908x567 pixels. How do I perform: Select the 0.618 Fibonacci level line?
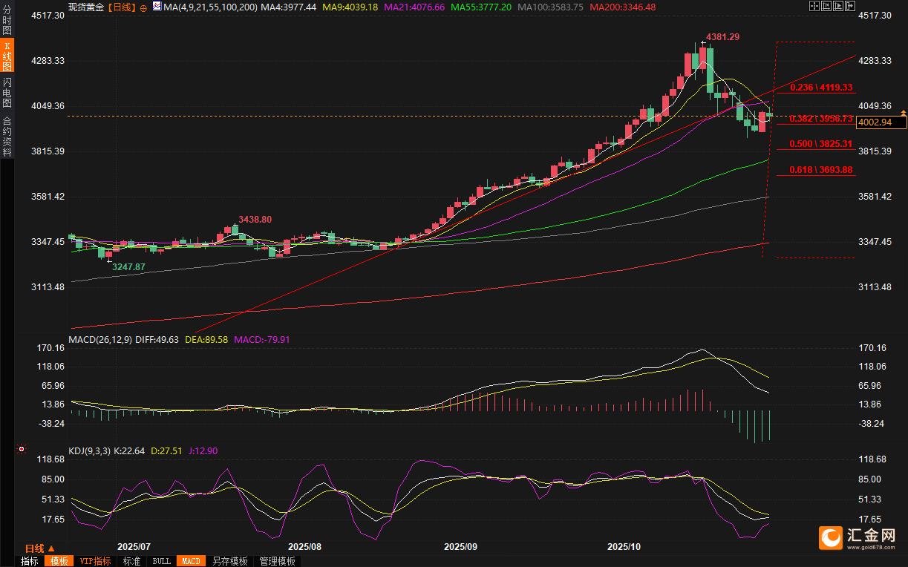814,175
